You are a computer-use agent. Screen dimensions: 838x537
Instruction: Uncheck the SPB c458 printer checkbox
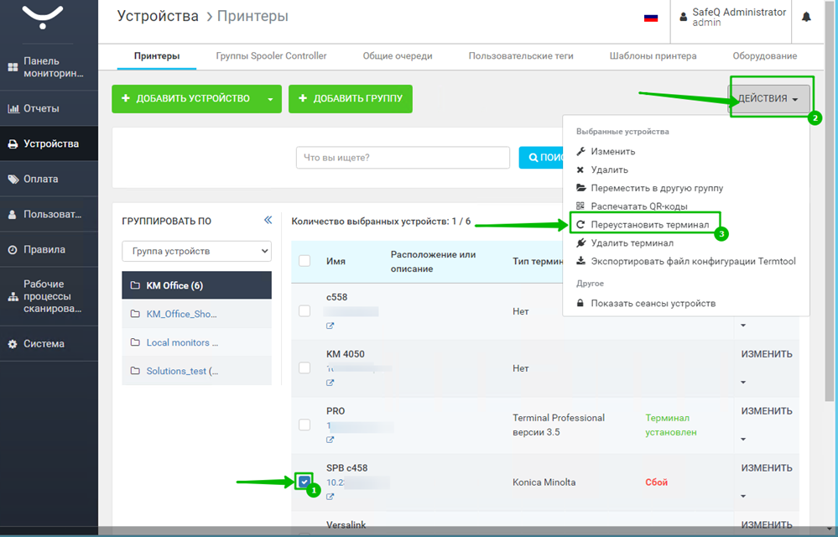tap(304, 482)
